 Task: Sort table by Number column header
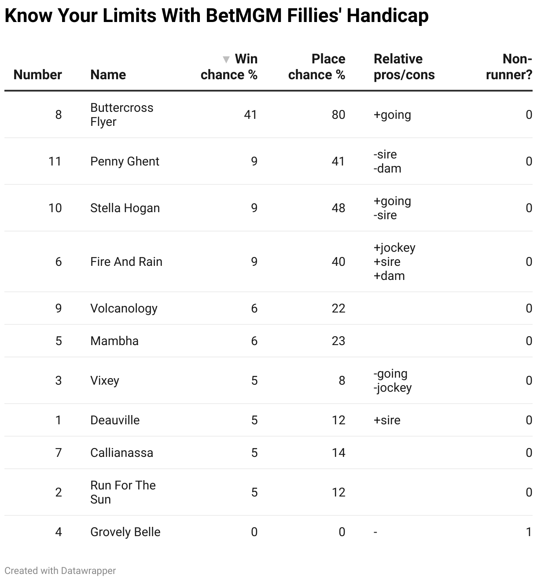37,74
